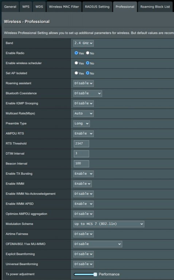This screenshot has width=174, height=280.
Task: Click the 'Roaming assistant' label
Action: (x=18, y=83)
